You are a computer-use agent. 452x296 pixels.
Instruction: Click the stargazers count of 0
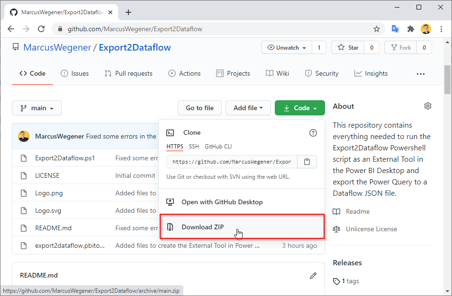(371, 47)
